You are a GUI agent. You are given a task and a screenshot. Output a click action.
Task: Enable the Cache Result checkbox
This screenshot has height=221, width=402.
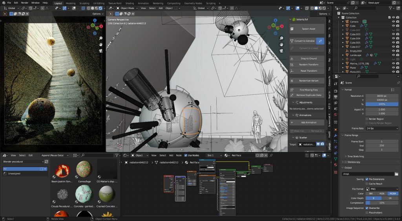tap(367, 184)
